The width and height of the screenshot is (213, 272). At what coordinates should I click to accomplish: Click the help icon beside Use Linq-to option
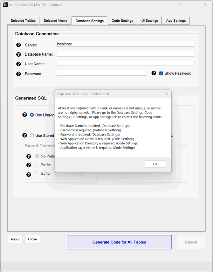(24, 115)
